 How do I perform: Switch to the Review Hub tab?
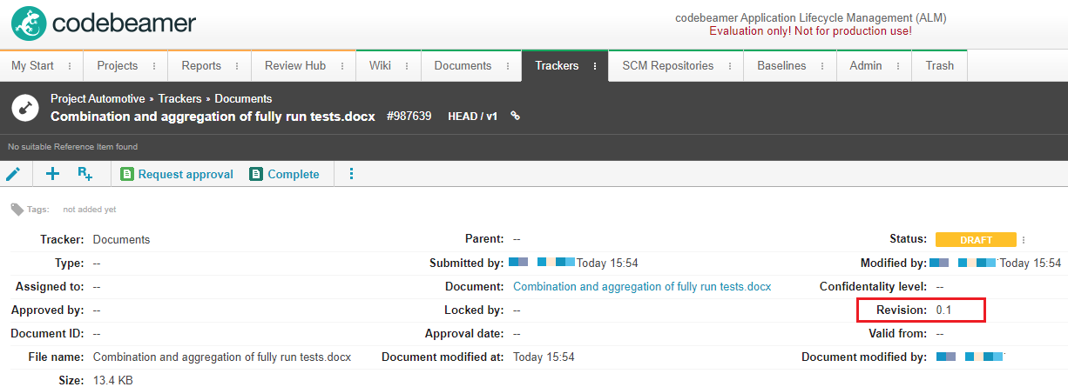pos(294,66)
